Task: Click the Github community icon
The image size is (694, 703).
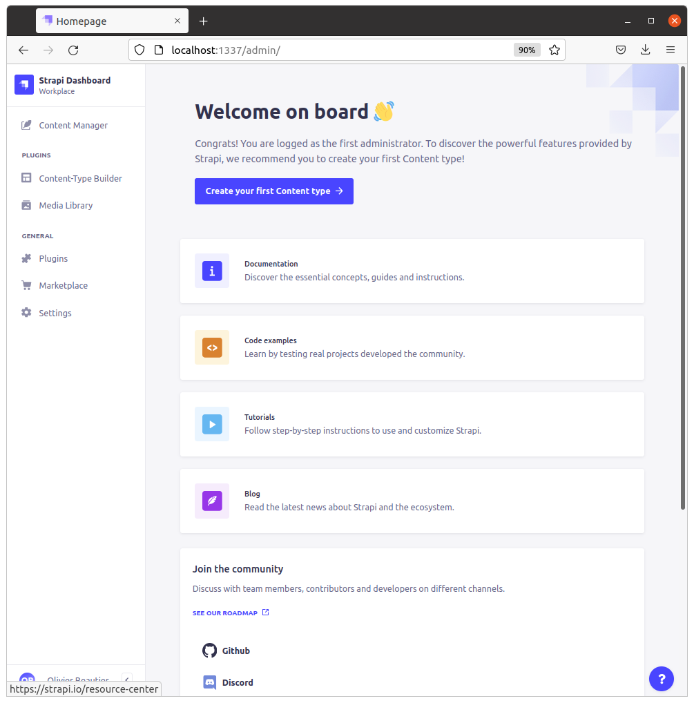Action: [x=209, y=650]
